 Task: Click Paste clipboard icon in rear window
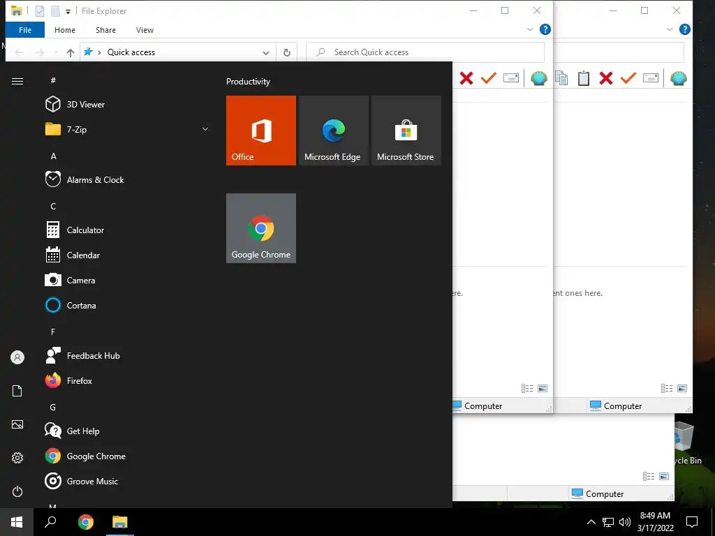point(584,78)
